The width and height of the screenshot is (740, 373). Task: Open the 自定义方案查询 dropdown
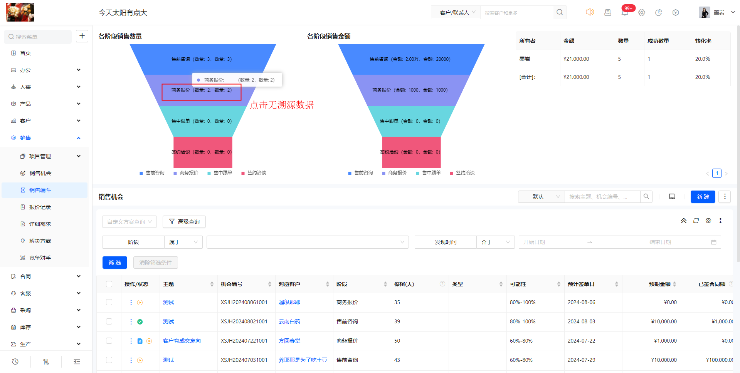click(x=129, y=222)
